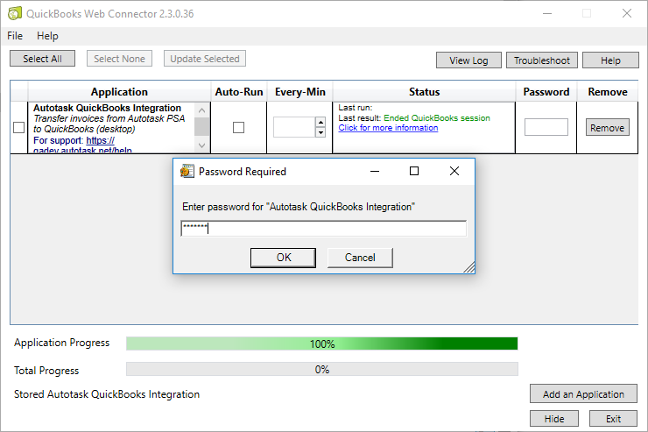Viewport: 648px width, 432px height.
Task: Click the Every-Min number field
Action: pos(294,127)
